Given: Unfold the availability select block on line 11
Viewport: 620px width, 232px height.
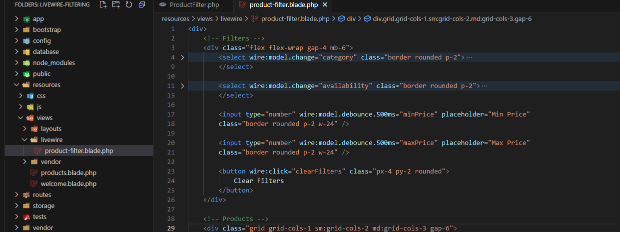Looking at the screenshot, I should [182, 86].
